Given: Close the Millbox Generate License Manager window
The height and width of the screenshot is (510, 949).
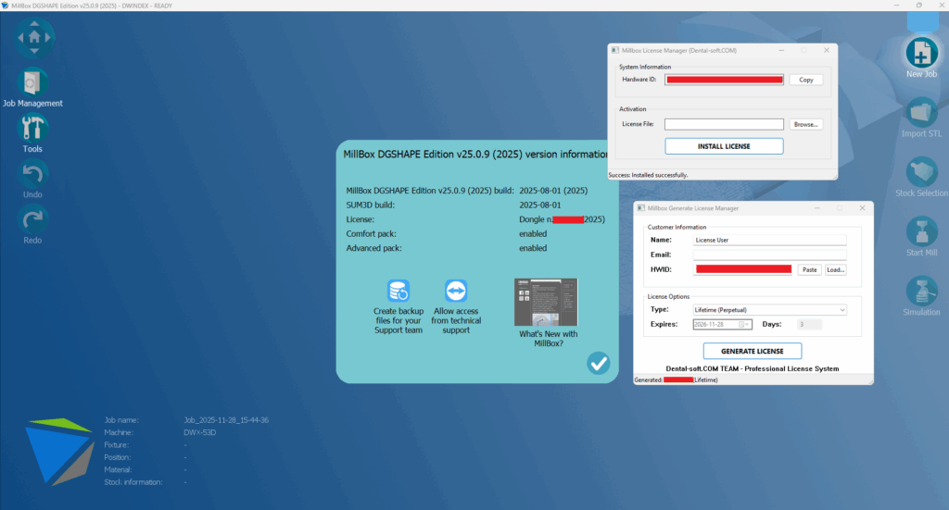Looking at the screenshot, I should 862,208.
